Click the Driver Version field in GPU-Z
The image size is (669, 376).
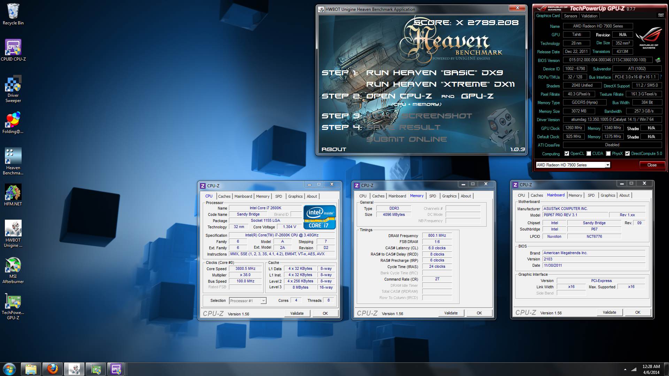tap(612, 119)
